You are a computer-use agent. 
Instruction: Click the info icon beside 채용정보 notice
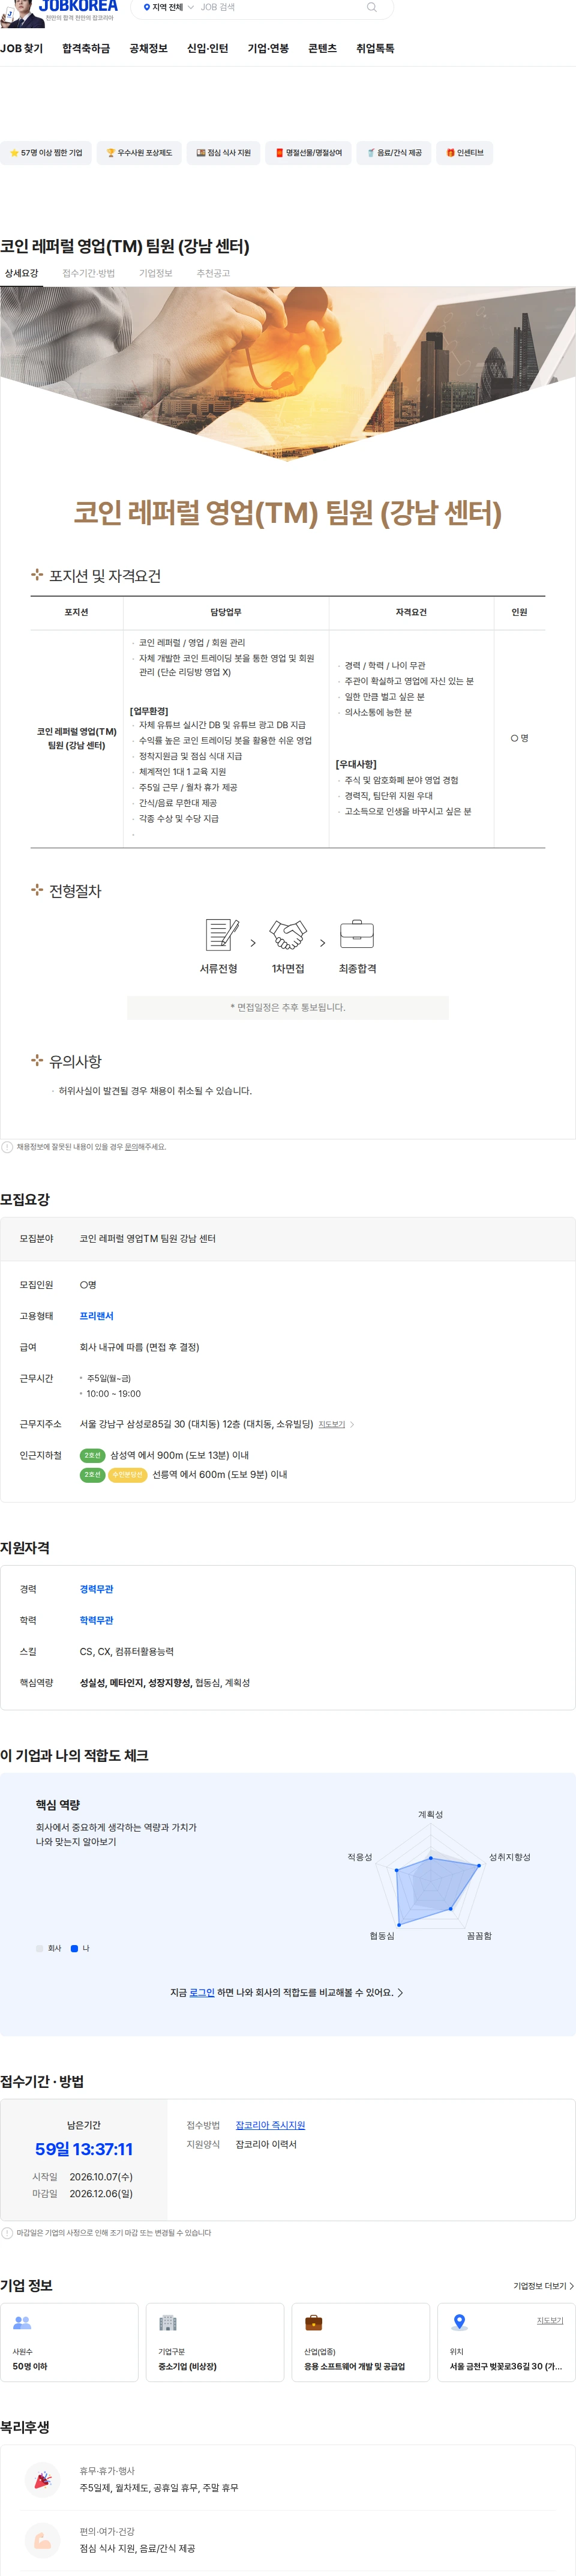tap(7, 1147)
